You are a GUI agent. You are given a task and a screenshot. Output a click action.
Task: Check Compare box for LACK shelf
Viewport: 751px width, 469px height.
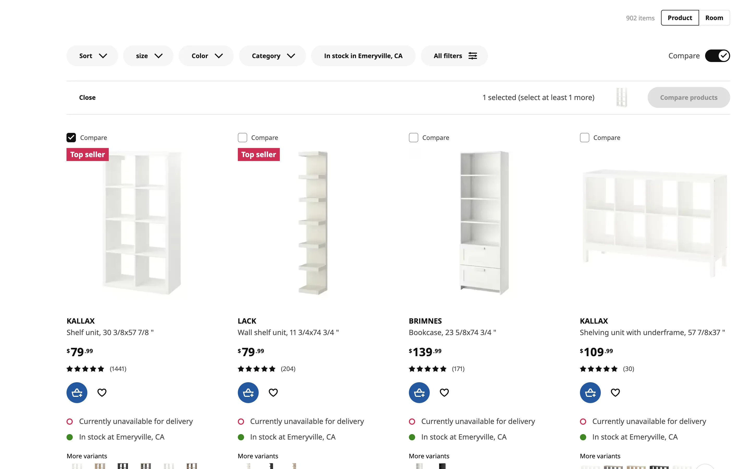[x=242, y=137]
